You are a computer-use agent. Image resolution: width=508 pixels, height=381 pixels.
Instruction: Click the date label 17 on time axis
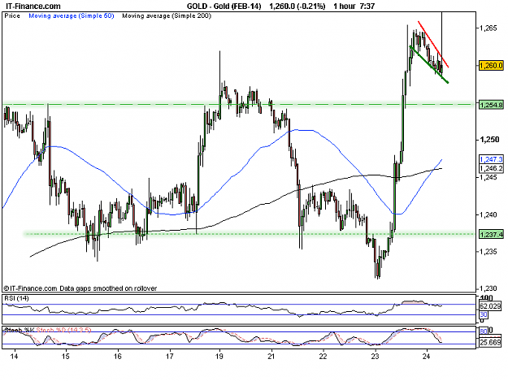coord(169,357)
